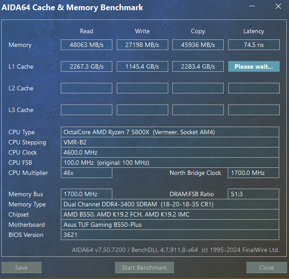Select the Memory Copy result 45936 MB/s
This screenshot has width=289, height=279.
198,45
